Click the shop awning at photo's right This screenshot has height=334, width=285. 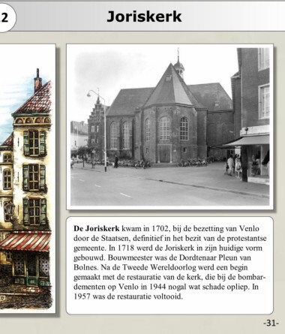246,142
